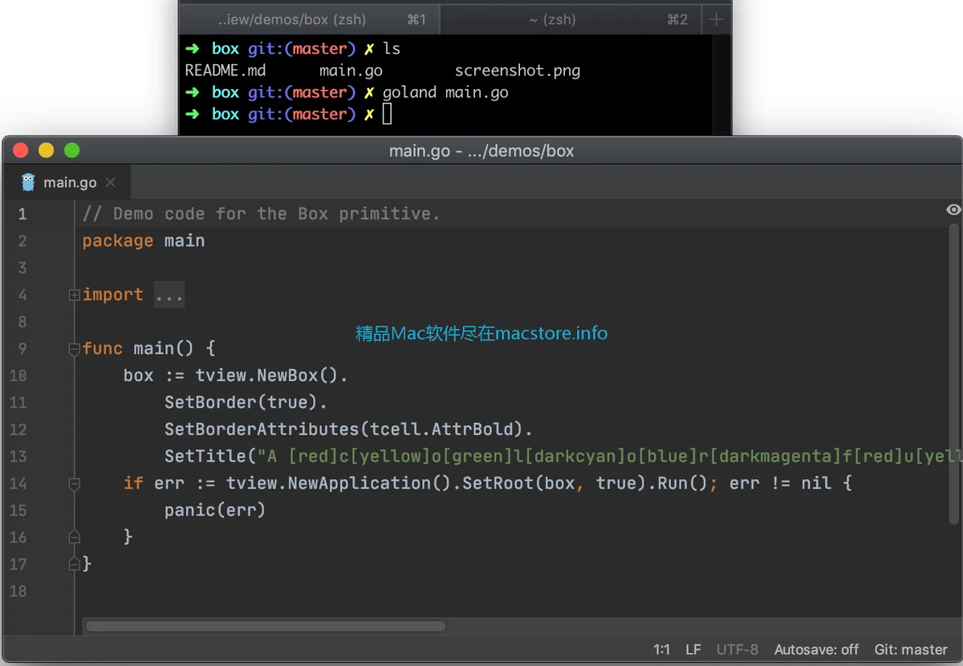Open the "Git: master" branch popup
This screenshot has width=963, height=666.
pos(911,649)
